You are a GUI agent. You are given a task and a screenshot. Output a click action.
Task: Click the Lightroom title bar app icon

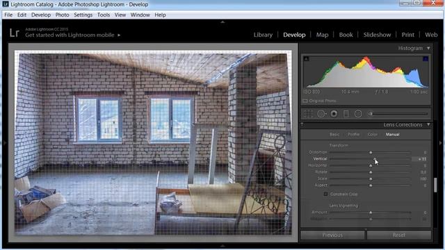(x=6, y=4)
